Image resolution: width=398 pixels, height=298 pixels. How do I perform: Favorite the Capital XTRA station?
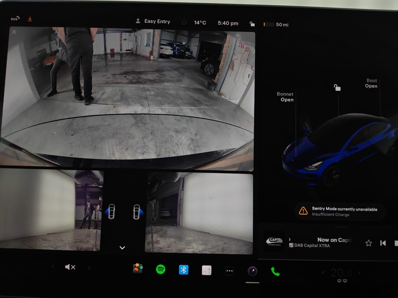[369, 243]
